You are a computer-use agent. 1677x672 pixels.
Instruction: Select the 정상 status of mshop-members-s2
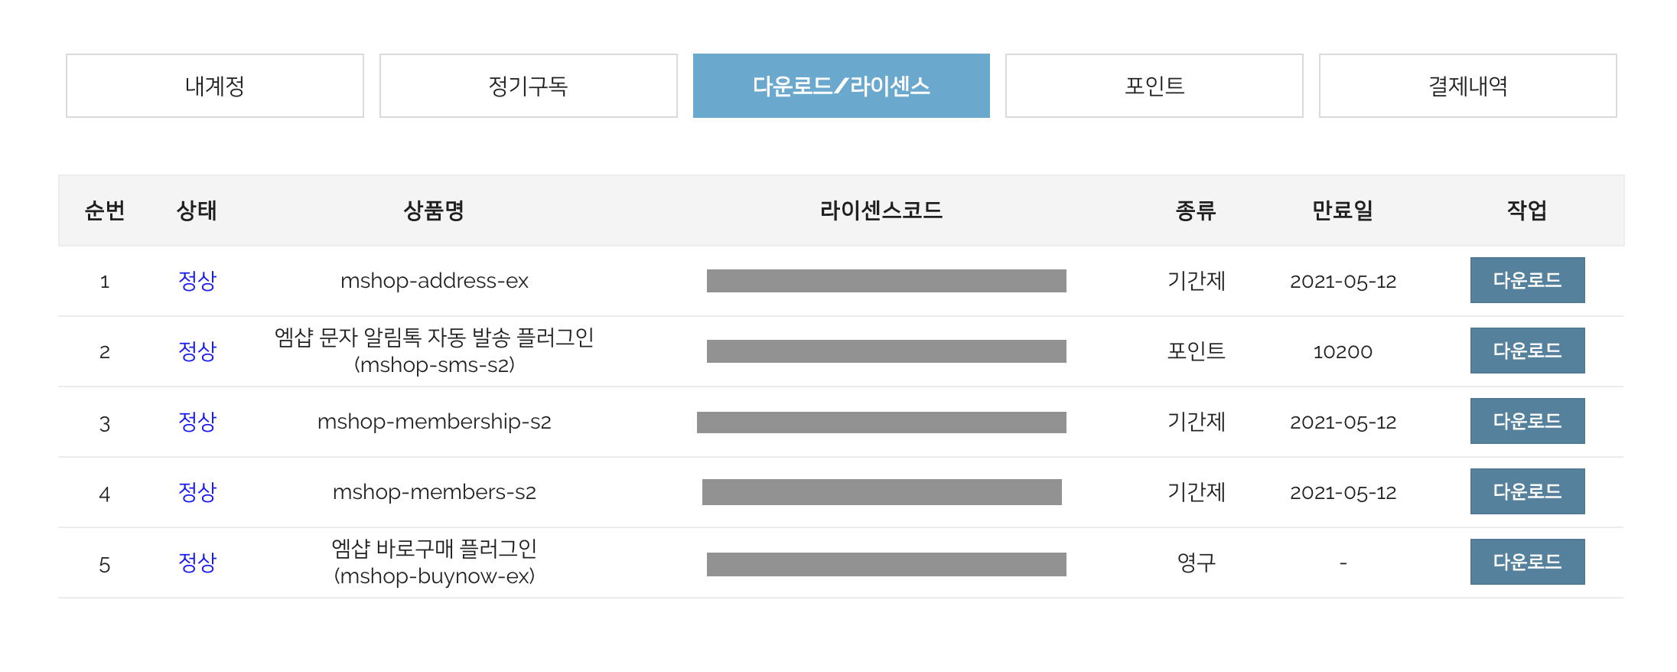197,492
